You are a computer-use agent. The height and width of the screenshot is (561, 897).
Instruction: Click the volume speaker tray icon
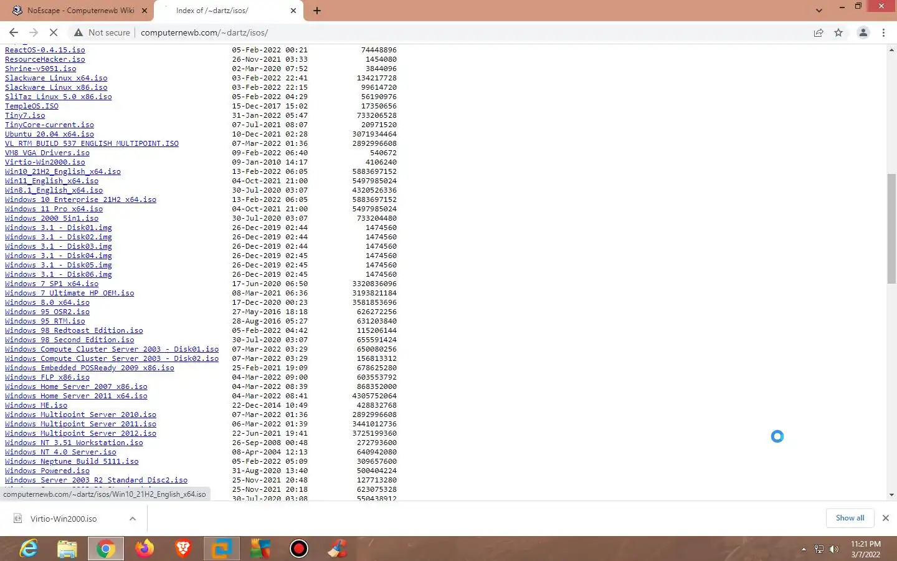pyautogui.click(x=834, y=549)
